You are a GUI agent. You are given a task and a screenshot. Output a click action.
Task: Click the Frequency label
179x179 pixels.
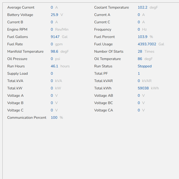pos(103,29)
